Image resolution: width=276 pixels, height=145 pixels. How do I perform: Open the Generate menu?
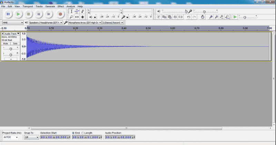[x=50, y=6]
